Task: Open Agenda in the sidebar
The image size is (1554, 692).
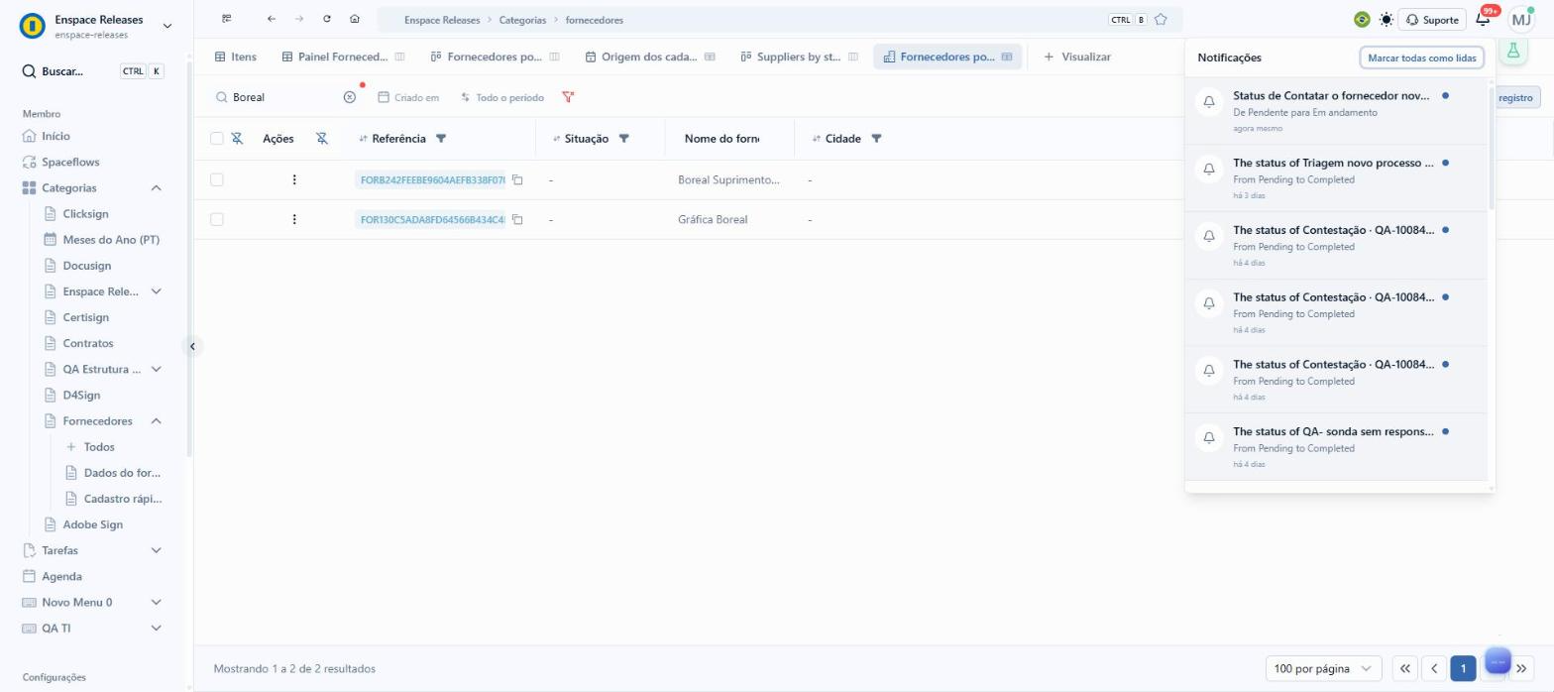Action: click(61, 576)
